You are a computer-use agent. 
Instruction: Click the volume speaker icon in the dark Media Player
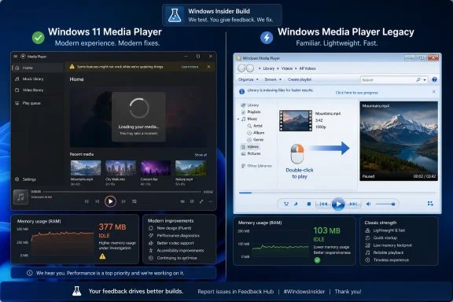pos(182,201)
